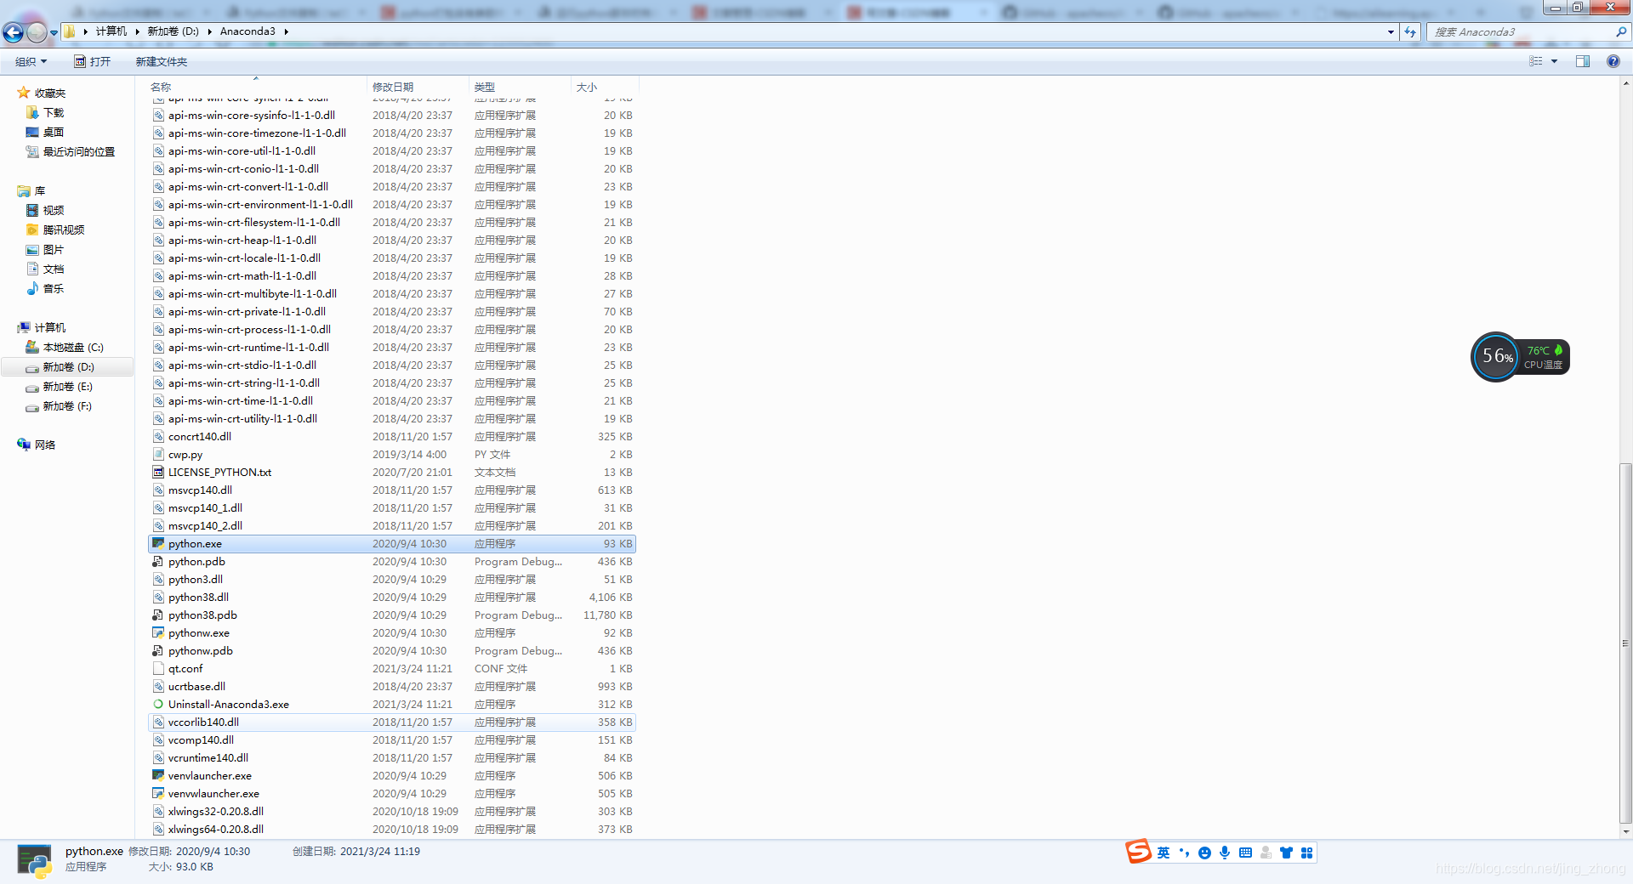Change view with the view icon button
Screen dimensions: 1633x884
coord(1536,61)
